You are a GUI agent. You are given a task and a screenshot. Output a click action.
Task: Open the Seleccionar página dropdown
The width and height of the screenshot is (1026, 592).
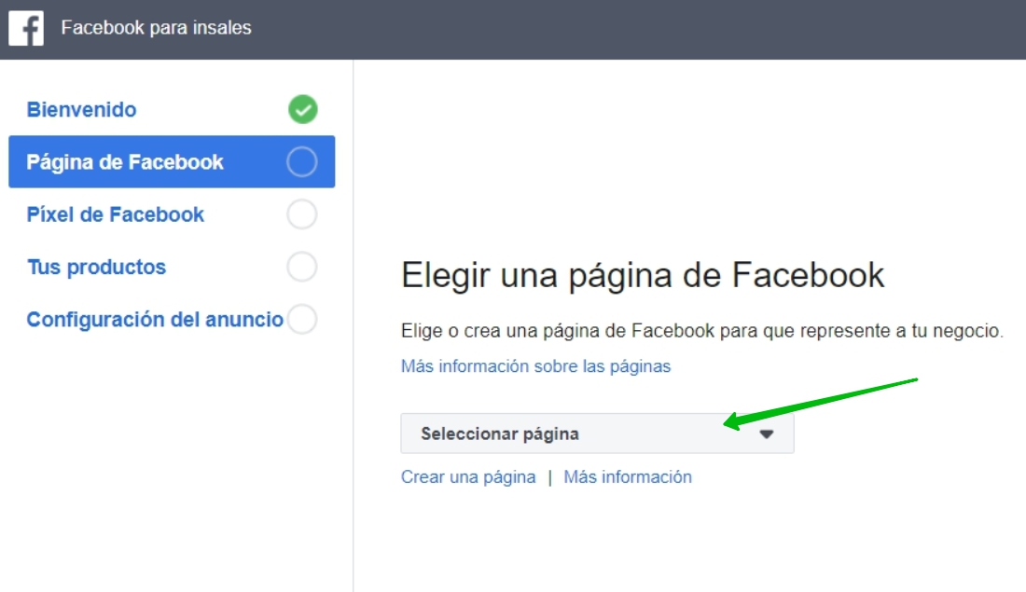pyautogui.click(x=578, y=434)
